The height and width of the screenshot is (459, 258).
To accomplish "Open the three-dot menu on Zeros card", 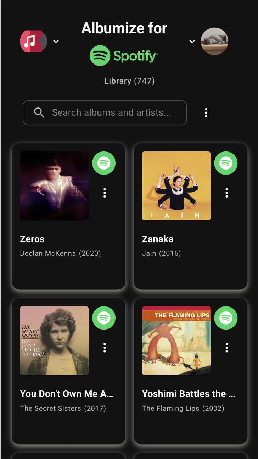I will 105,193.
